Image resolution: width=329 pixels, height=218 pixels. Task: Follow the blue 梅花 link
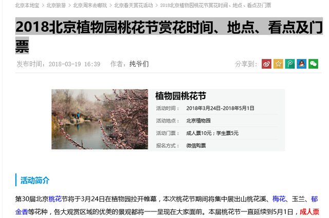[279, 199]
